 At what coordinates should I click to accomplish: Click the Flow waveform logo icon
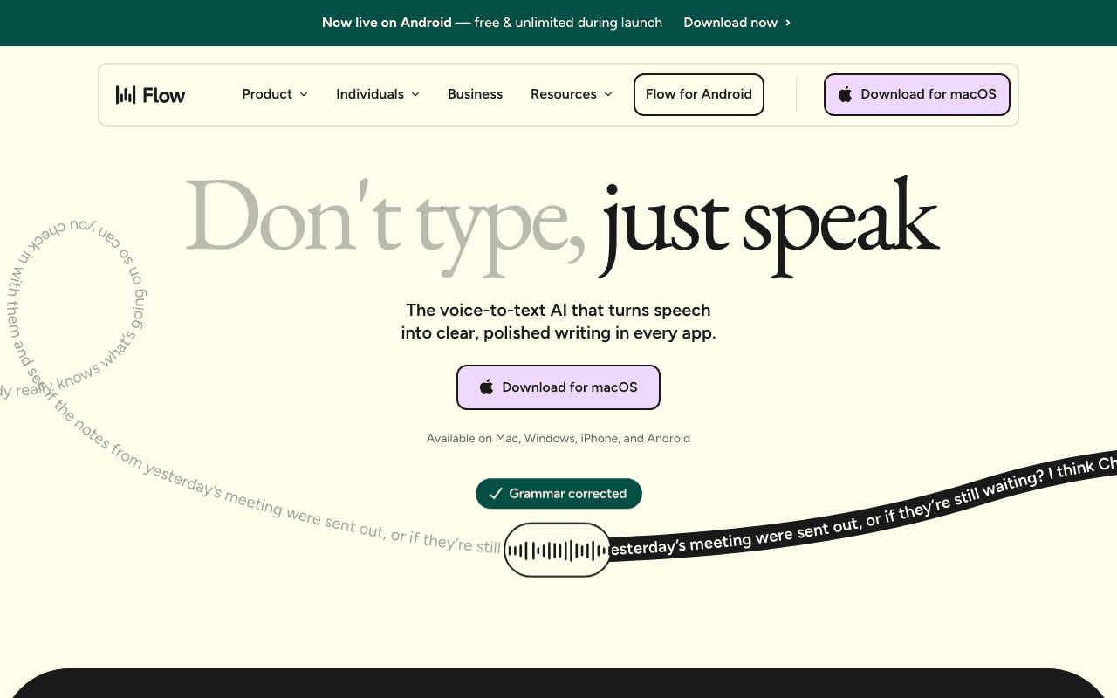(125, 94)
